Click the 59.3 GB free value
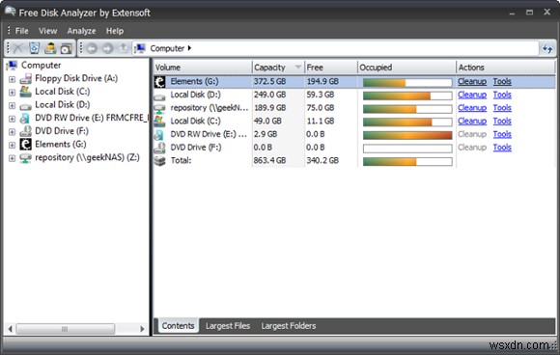 [x=320, y=95]
